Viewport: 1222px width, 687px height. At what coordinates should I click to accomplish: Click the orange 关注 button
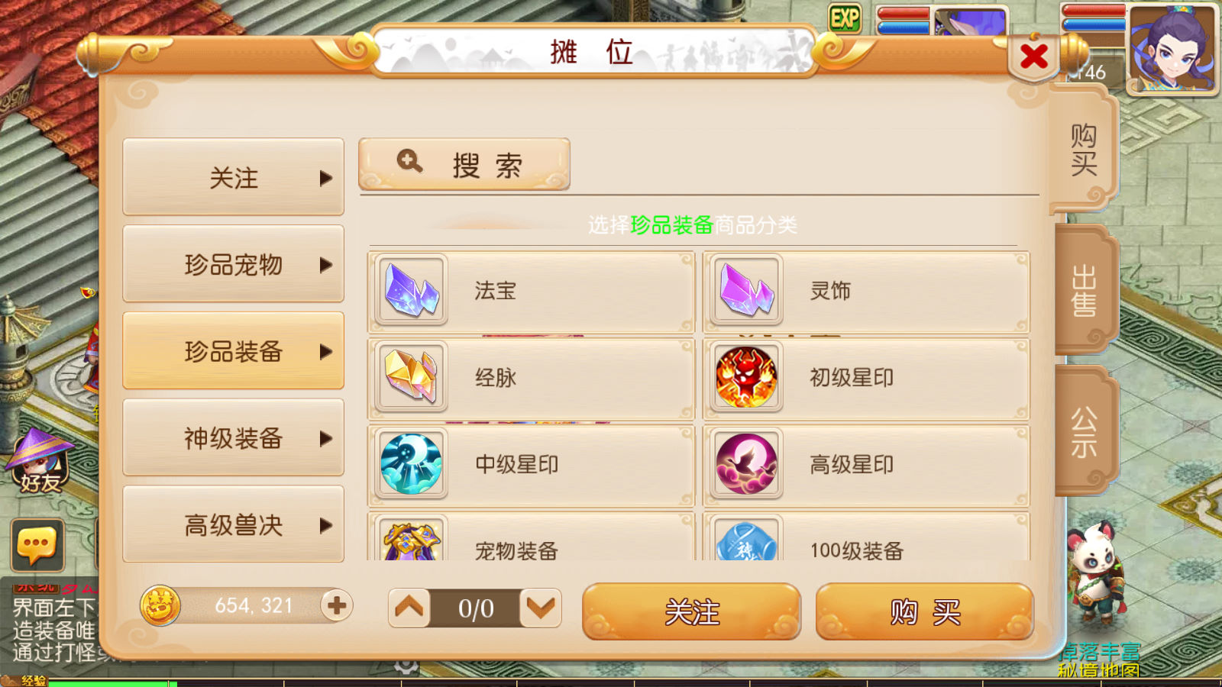(x=691, y=611)
